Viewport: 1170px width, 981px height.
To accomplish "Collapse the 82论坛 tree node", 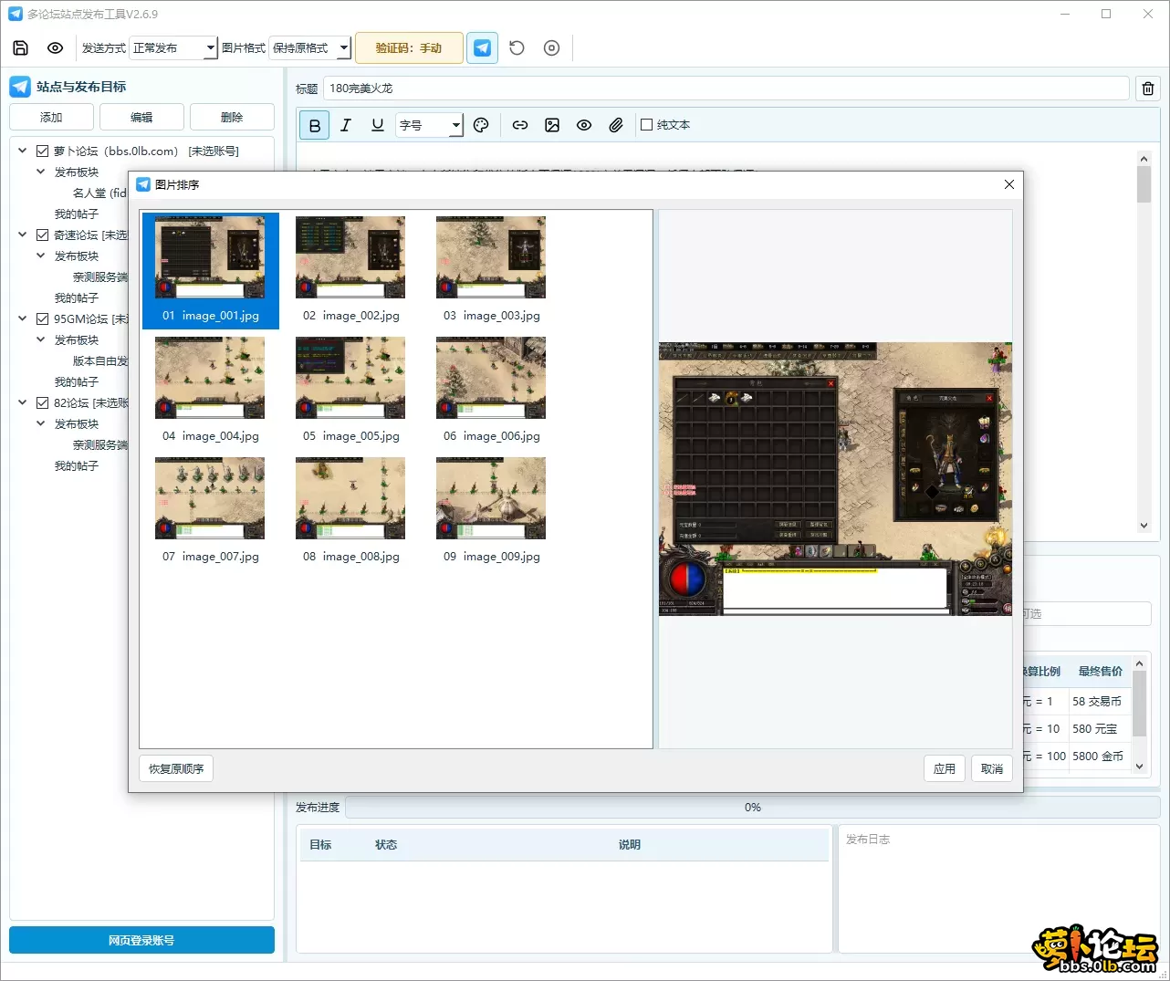I will coord(23,403).
